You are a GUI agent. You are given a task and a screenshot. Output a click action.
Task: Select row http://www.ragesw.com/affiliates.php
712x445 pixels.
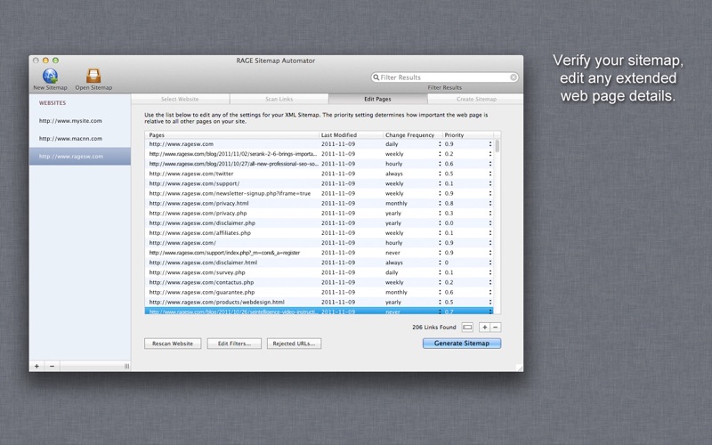coord(320,233)
